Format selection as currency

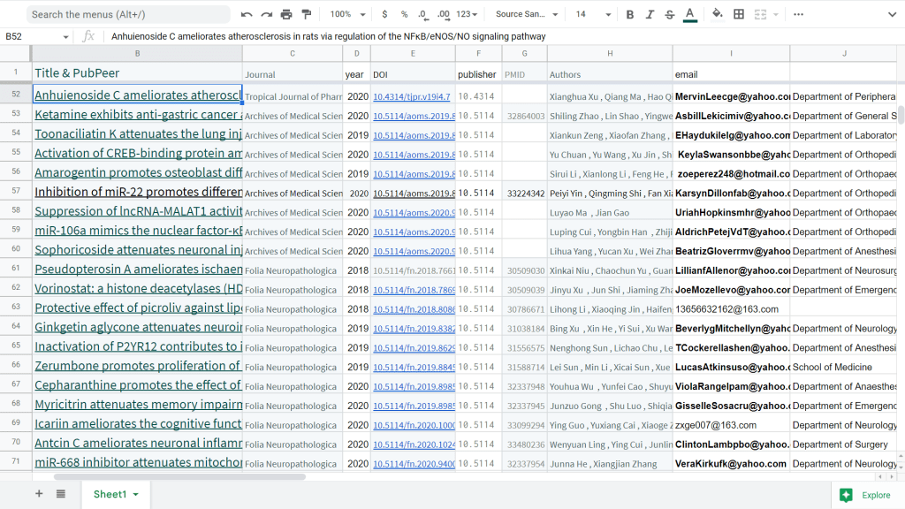tap(384, 14)
